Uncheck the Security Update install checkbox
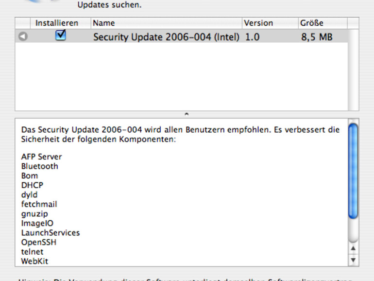The height and width of the screenshot is (281, 374). click(61, 35)
